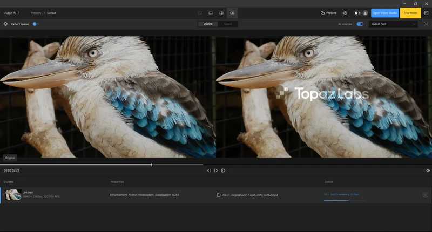Click the Enhancement, Frame Interpolation properties text

click(x=144, y=195)
